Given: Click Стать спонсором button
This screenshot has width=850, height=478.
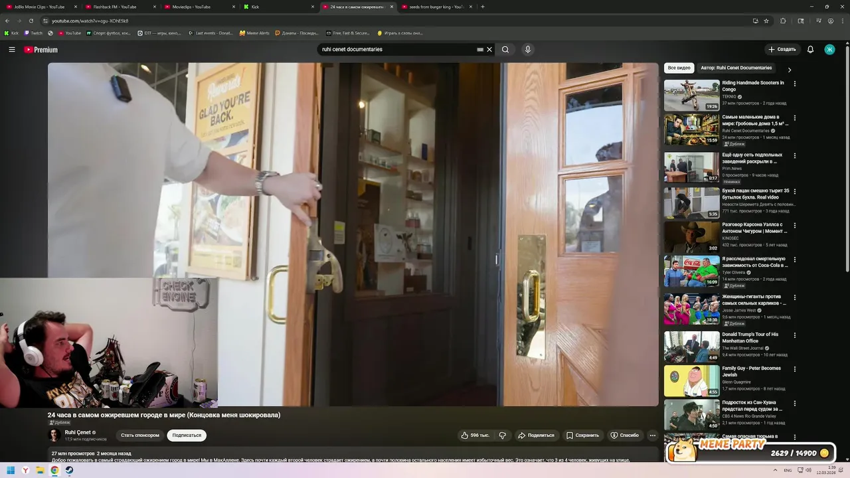Looking at the screenshot, I should [x=140, y=436].
